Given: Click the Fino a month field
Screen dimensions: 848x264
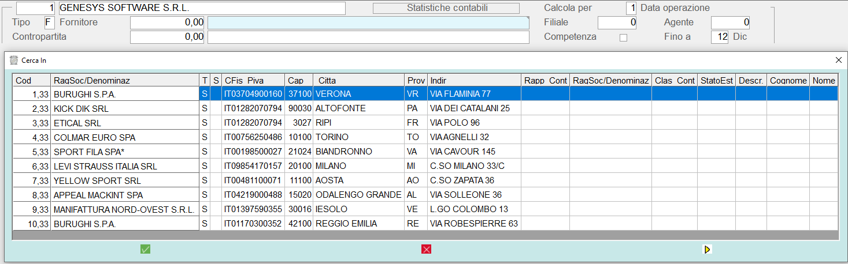Looking at the screenshot, I should [x=720, y=37].
